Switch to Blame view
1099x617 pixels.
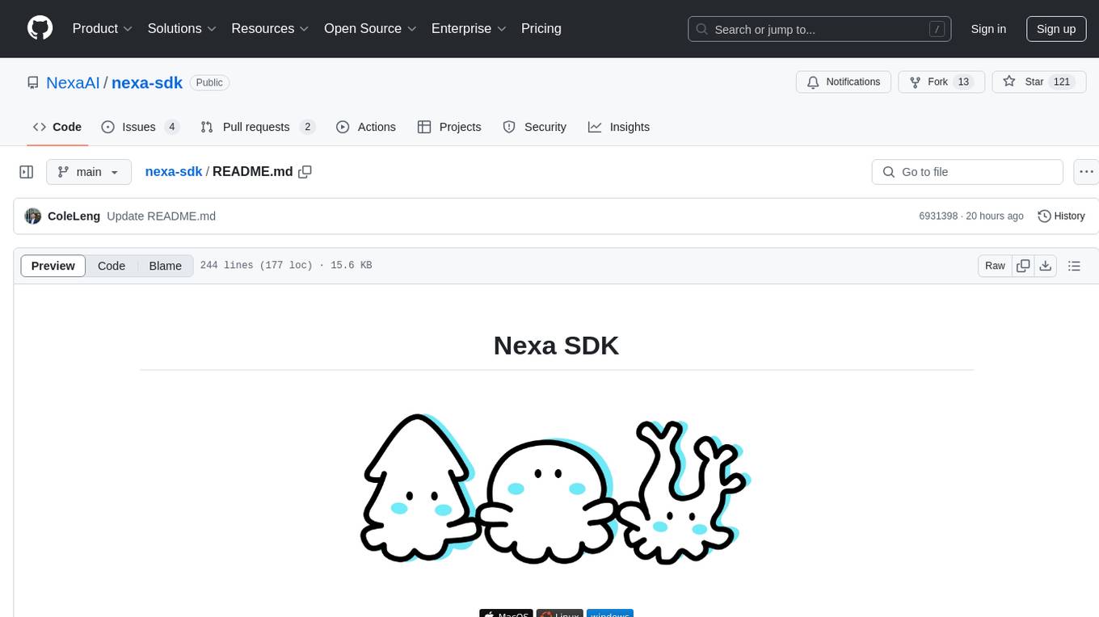coord(166,266)
